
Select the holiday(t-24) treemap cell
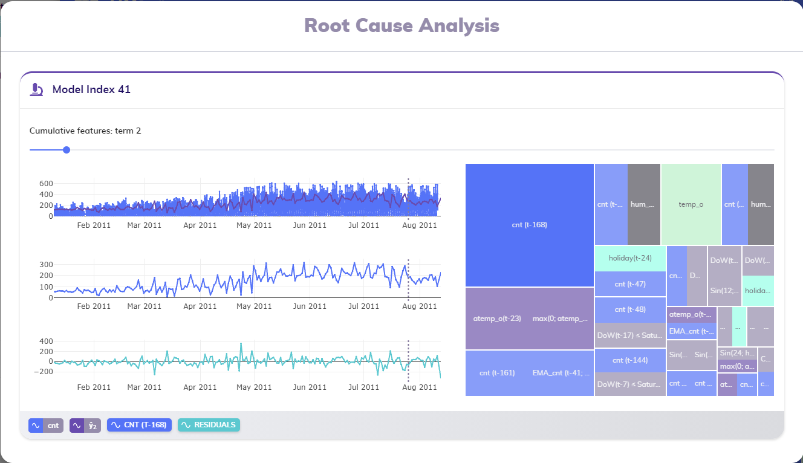tap(630, 258)
